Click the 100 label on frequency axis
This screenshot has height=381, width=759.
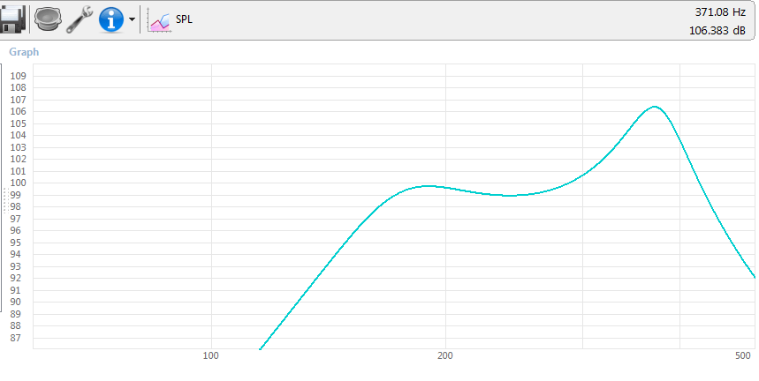(x=210, y=356)
